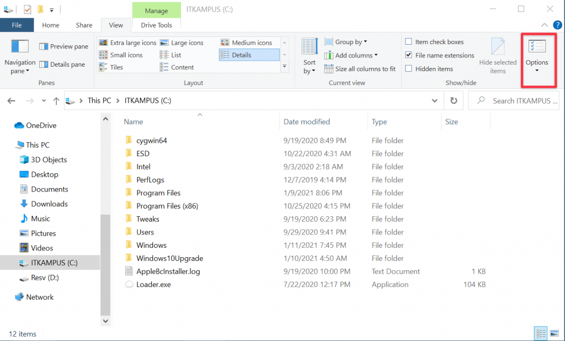Viewport: 565px width, 341px height.
Task: Open folder Options
Action: point(536,57)
